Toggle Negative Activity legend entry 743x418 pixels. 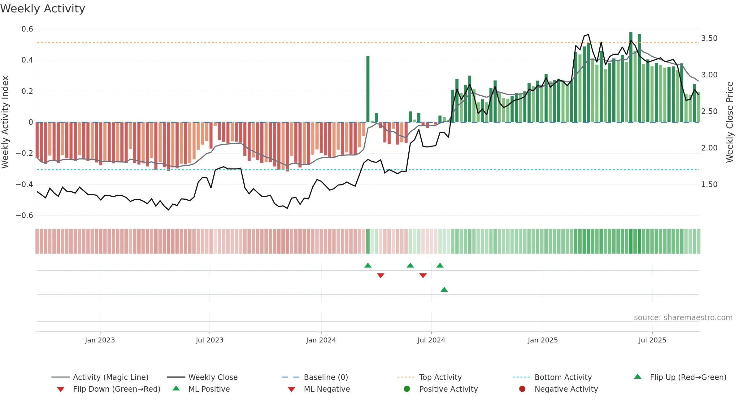coord(558,389)
